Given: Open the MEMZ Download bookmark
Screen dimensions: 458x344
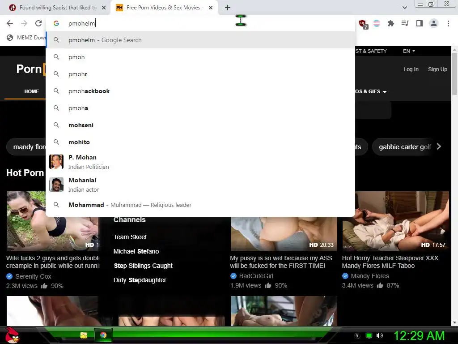Looking at the screenshot, I should [26, 38].
